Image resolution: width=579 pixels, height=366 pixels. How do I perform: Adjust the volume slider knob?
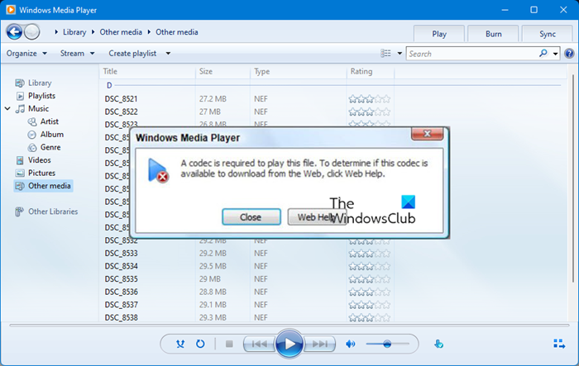pos(387,344)
